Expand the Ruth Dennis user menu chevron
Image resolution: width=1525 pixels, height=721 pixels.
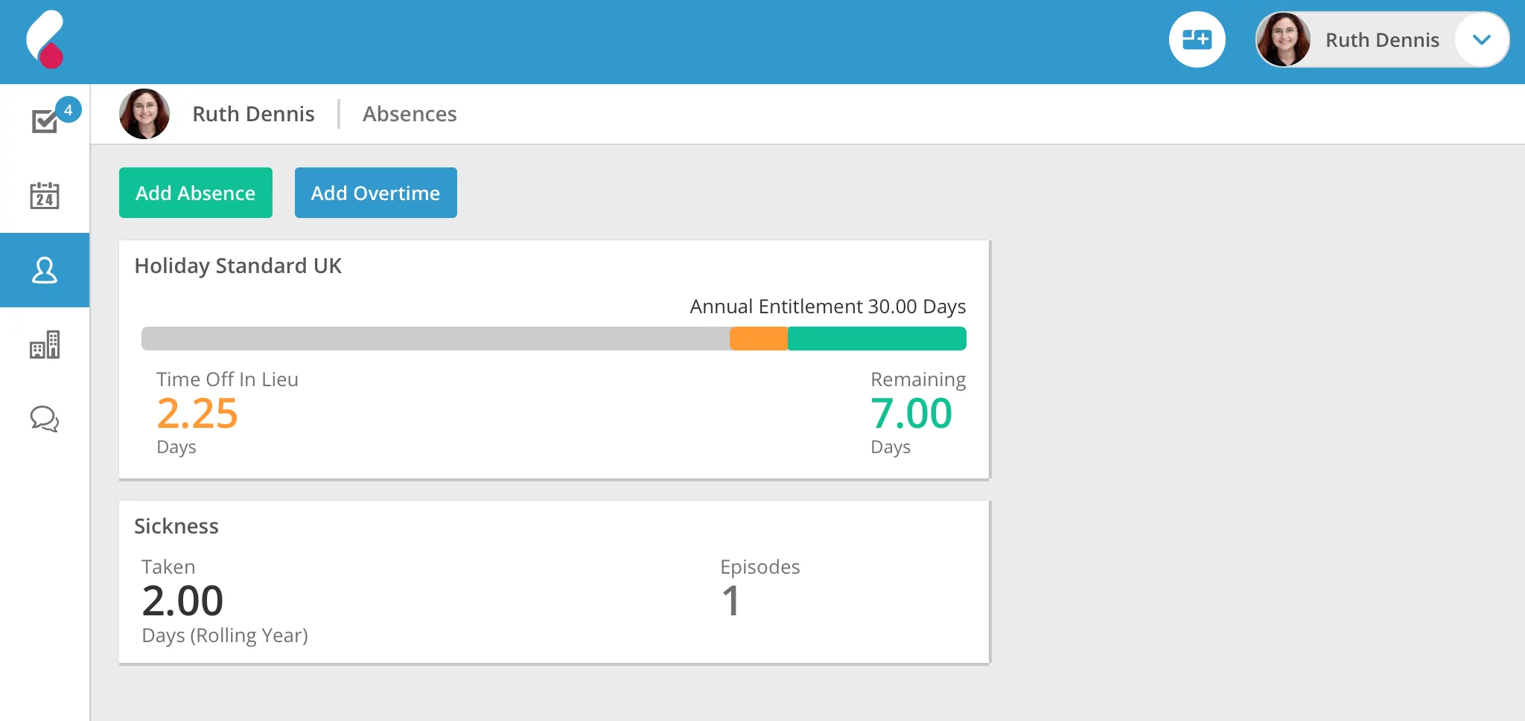coord(1481,40)
